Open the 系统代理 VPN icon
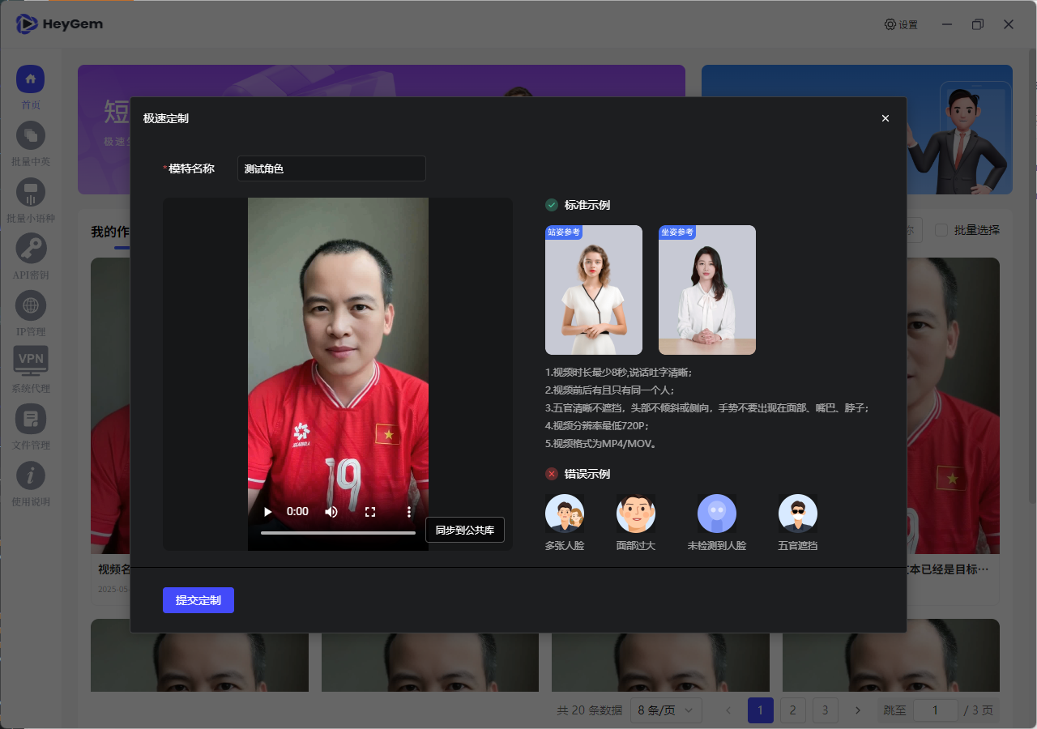The image size is (1037, 729). click(31, 362)
